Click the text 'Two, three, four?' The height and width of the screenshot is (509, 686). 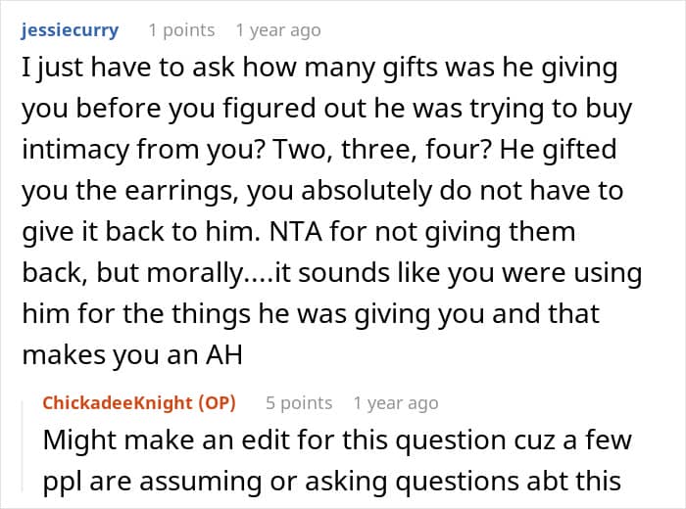(x=382, y=150)
